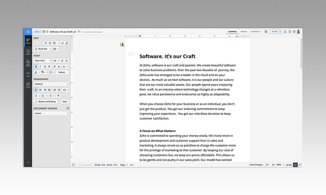This screenshot has height=195, width=326.
Task: Expand the arrow next to SHARE
Action: (x=280, y=32)
